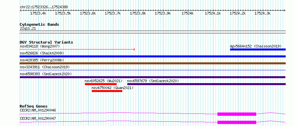Click the nsv6052625 (Wu2021) label
Viewport: 295px width, 126px height.
[x=103, y=81]
